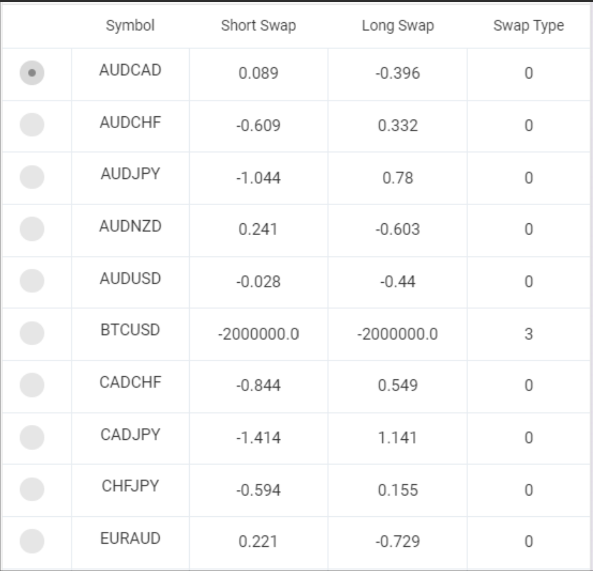This screenshot has height=571, width=593.
Task: Click the AUDUSD long swap value -0.44
Action: pyautogui.click(x=398, y=281)
